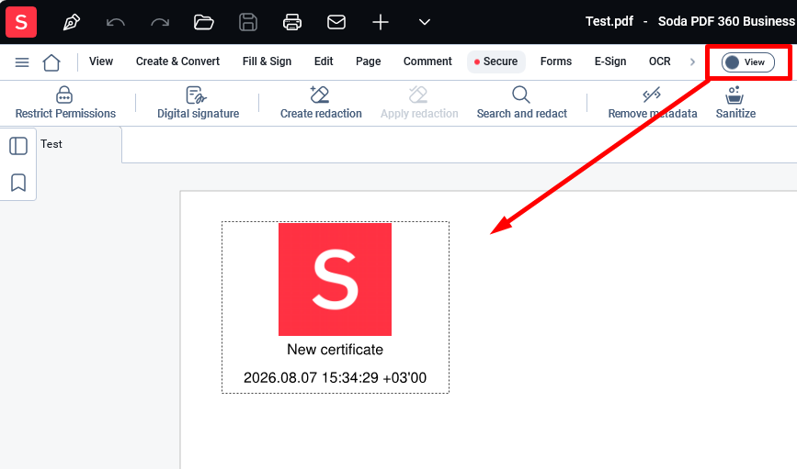Click the Create redaction tool icon
797x469 pixels.
tap(320, 95)
